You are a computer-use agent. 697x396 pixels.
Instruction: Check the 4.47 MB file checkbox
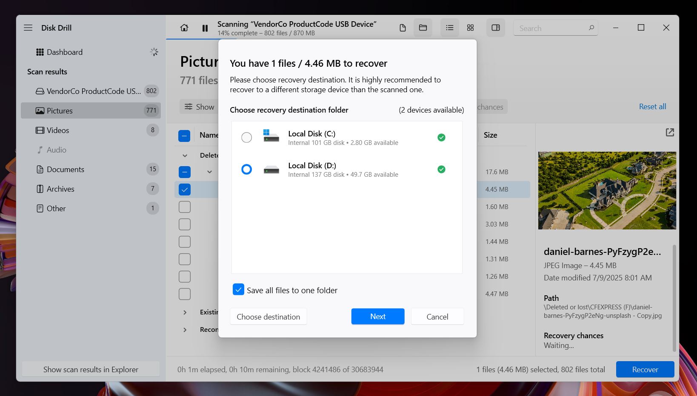point(184,294)
